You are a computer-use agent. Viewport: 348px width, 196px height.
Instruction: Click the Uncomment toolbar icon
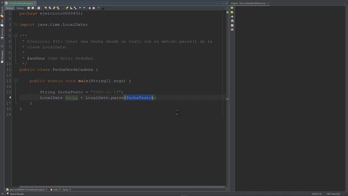pos(103,8)
